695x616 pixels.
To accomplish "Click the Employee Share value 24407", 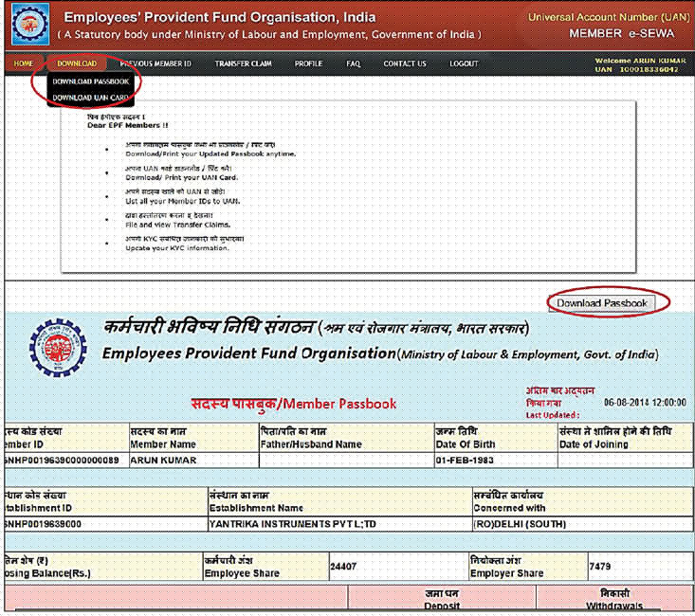I will click(342, 566).
